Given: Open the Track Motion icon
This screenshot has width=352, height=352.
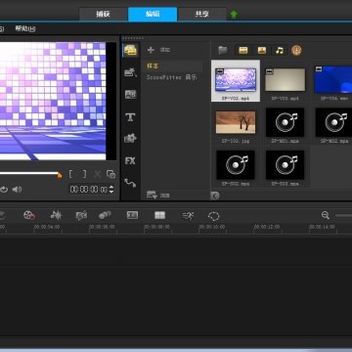Looking at the screenshot, I should pos(105,215).
